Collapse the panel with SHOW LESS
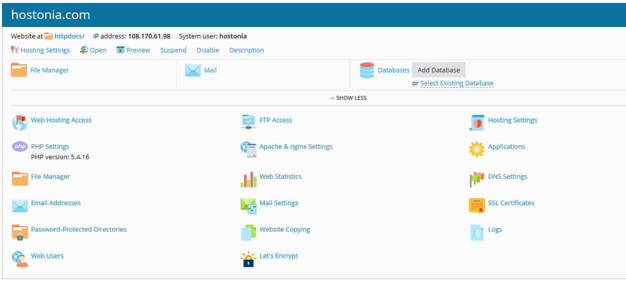 point(348,98)
